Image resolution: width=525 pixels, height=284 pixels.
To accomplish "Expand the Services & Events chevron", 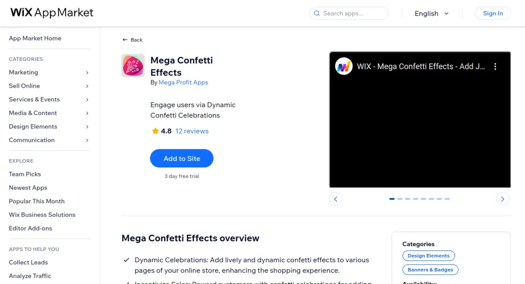I will (87, 100).
